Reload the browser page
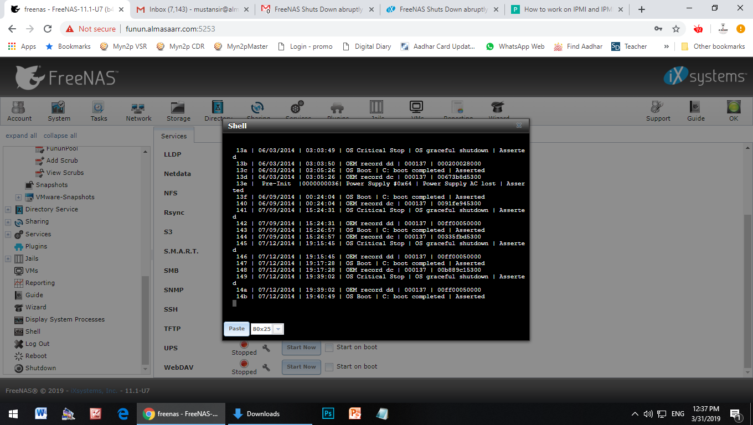 (x=48, y=29)
